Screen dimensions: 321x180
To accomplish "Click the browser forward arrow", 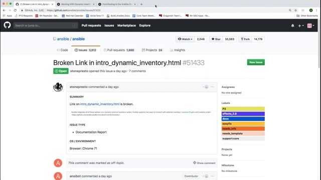I will [x=10, y=10].
